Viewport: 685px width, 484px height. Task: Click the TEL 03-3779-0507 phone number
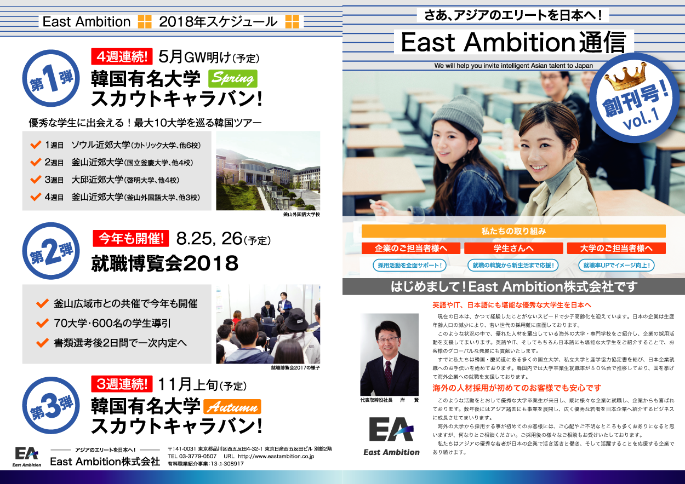pyautogui.click(x=192, y=456)
